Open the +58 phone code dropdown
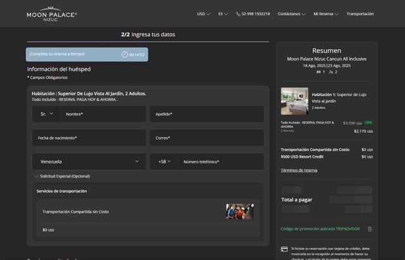The height and width of the screenshot is (260, 405). coord(165,162)
